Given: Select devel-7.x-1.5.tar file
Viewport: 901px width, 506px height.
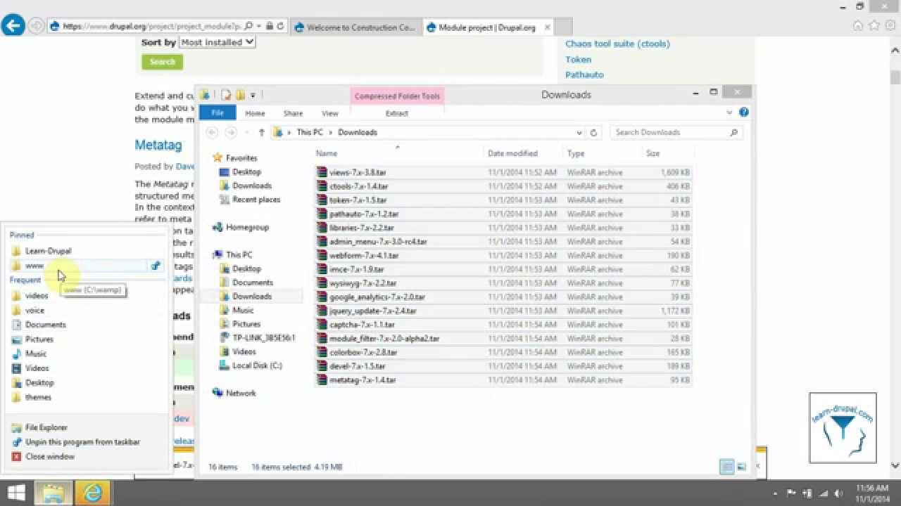Looking at the screenshot, I should 503,366.
